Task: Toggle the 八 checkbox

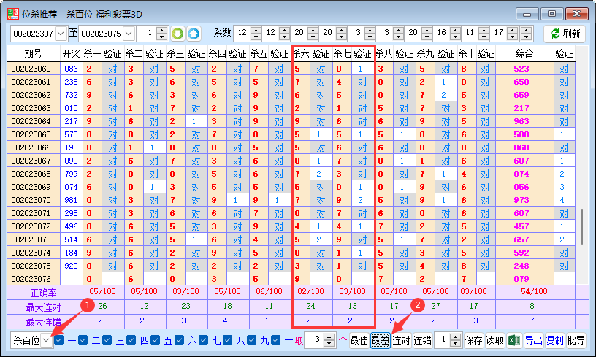Action: point(227,340)
